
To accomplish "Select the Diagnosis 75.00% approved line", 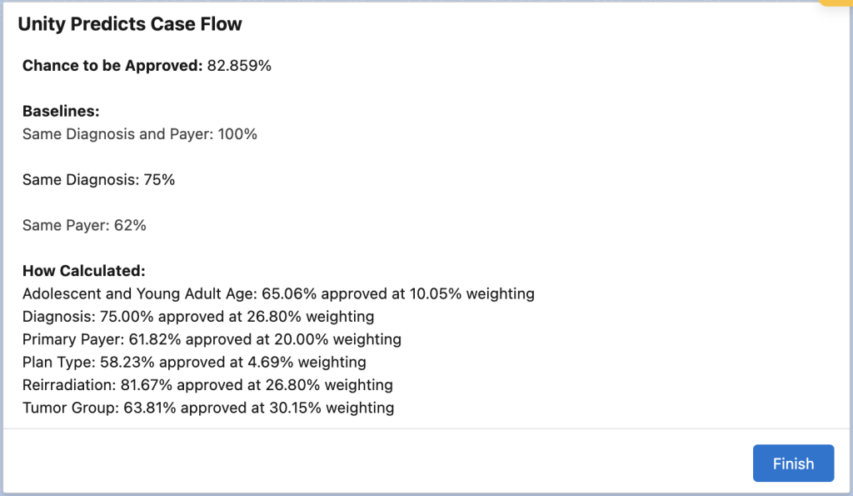I will coord(198,317).
